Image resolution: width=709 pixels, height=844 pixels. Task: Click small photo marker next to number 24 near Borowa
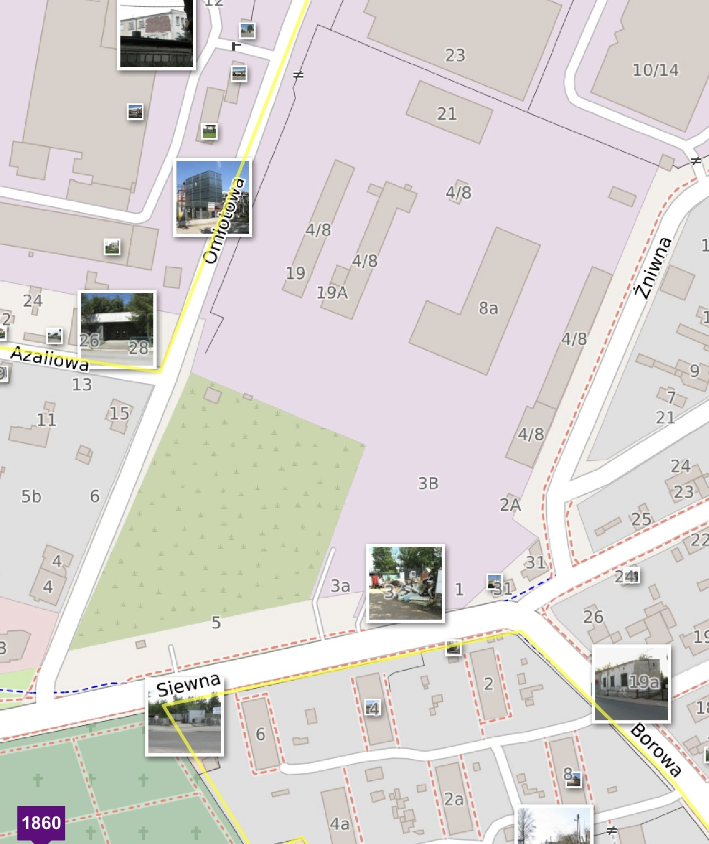[x=632, y=576]
